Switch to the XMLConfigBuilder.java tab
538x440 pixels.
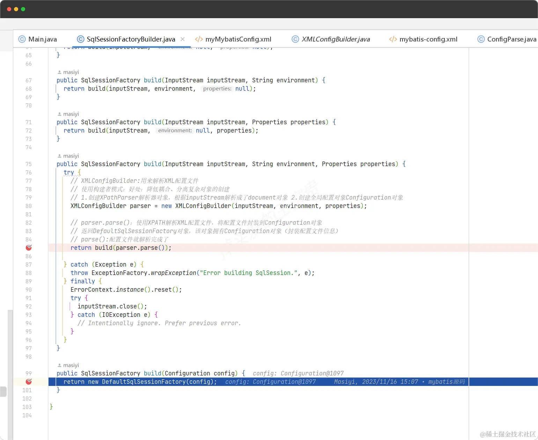pos(331,39)
